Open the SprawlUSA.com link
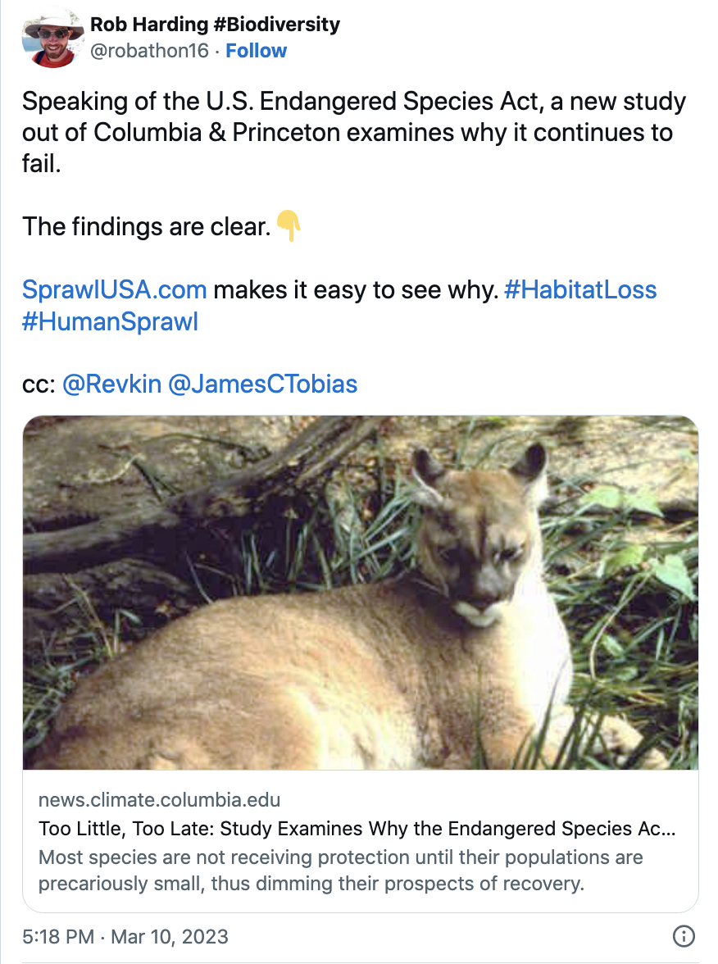This screenshot has width=718, height=964. 114,289
